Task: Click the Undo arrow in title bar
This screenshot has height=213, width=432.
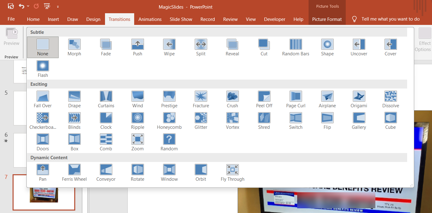Action: point(21,6)
